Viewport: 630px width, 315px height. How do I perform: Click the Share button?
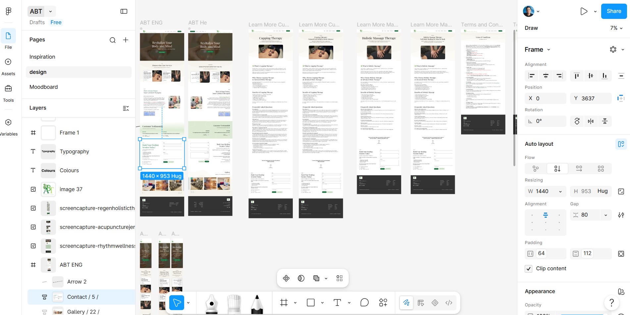coord(614,11)
